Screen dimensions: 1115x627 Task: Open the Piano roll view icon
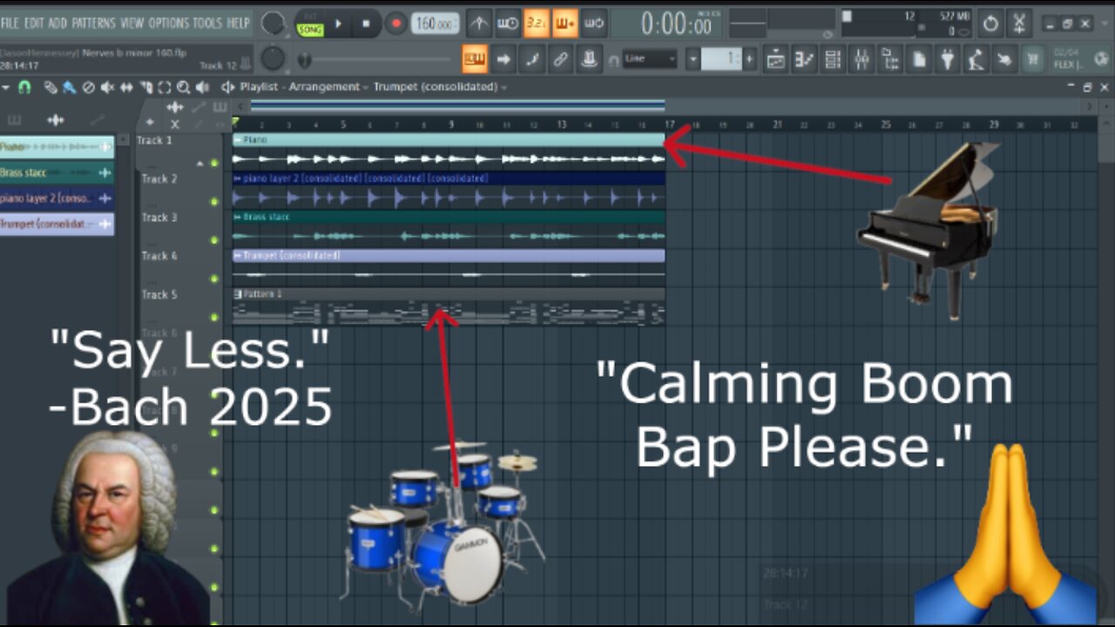coord(805,59)
